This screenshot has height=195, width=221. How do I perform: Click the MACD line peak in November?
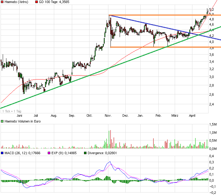click(110, 161)
